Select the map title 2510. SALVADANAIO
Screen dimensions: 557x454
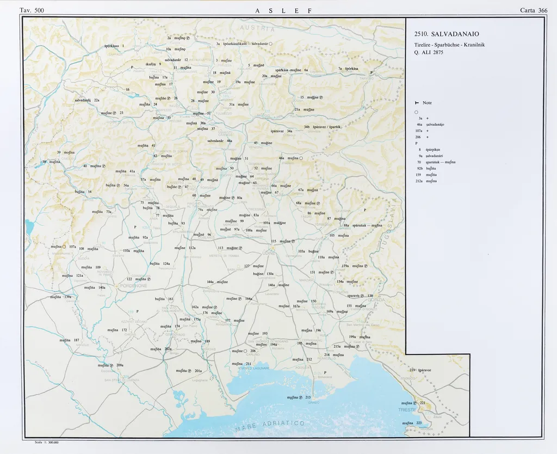click(x=447, y=34)
